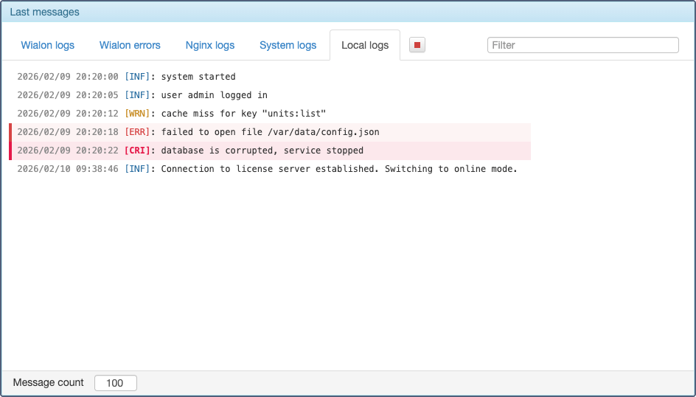Click the cache miss warning message
Viewport: 696px width, 397px height.
coord(243,114)
